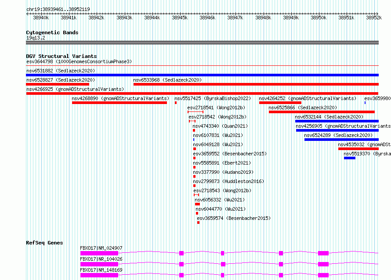This screenshot has height=280, width=391.
Task: Click the esv3644798 1000GenomesConsortiumPhase3 variant label
Action: [79, 61]
